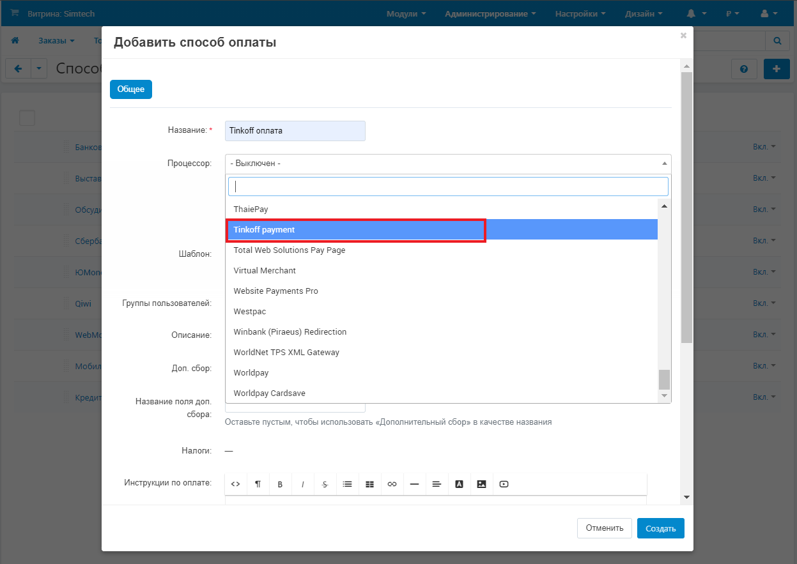
Task: Select ThaiePay in processor list
Action: click(x=442, y=210)
